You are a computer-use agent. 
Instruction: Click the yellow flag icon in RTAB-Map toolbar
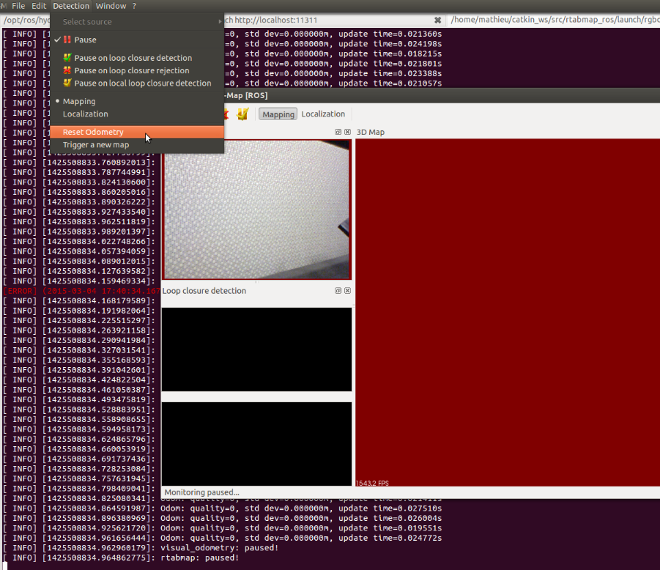click(x=243, y=114)
